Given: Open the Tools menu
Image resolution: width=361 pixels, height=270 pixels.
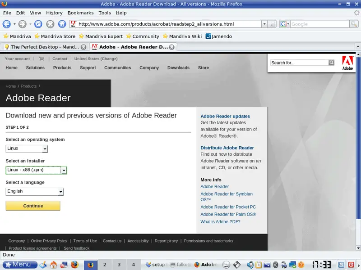Looking at the screenshot, I should [105, 13].
